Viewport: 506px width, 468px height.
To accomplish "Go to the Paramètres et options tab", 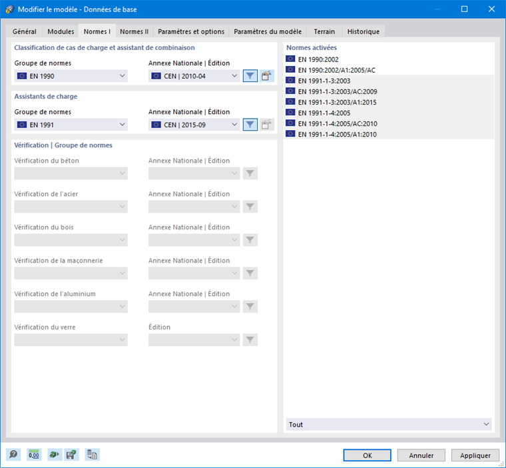I will pos(191,31).
